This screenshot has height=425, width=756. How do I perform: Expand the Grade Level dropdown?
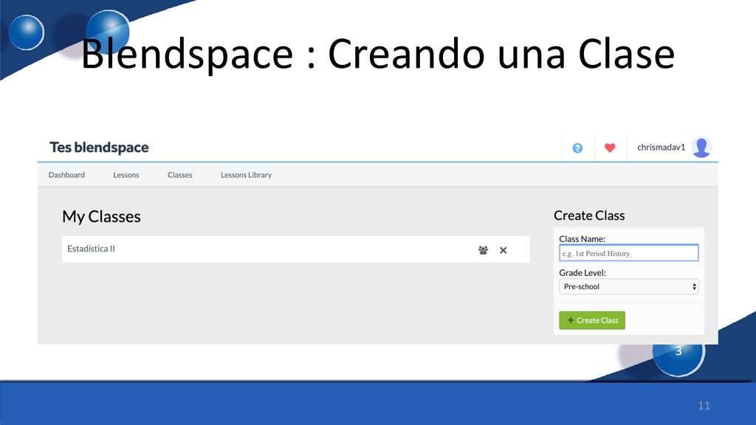pos(629,287)
